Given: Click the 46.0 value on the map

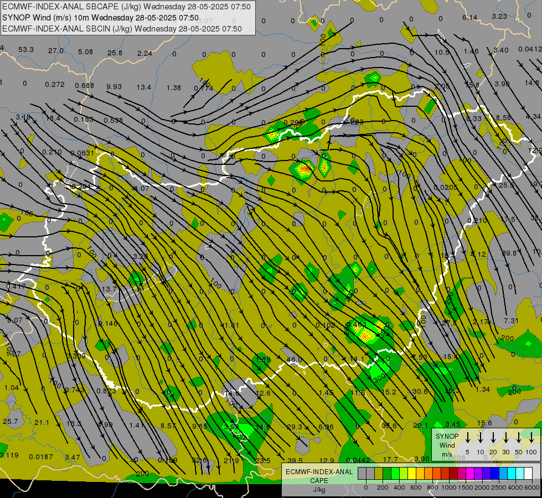Looking at the screenshot, I should (294, 360).
